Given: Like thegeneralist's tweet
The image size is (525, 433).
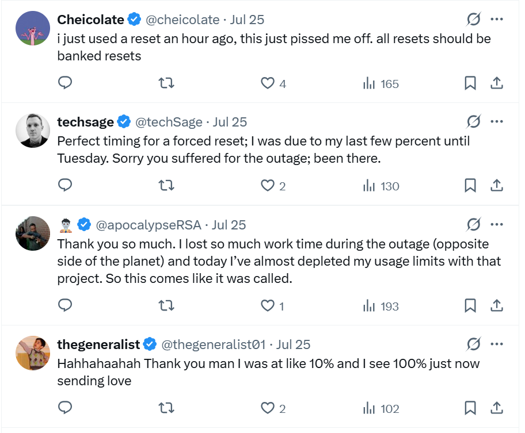Looking at the screenshot, I should coord(273,408).
